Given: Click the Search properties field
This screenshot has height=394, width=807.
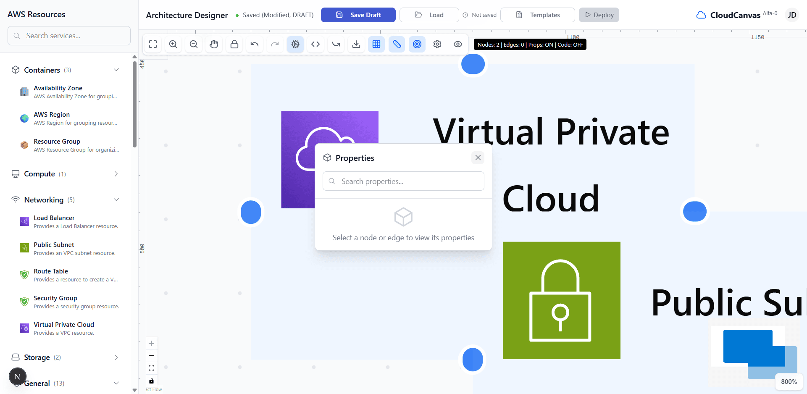Looking at the screenshot, I should (403, 181).
